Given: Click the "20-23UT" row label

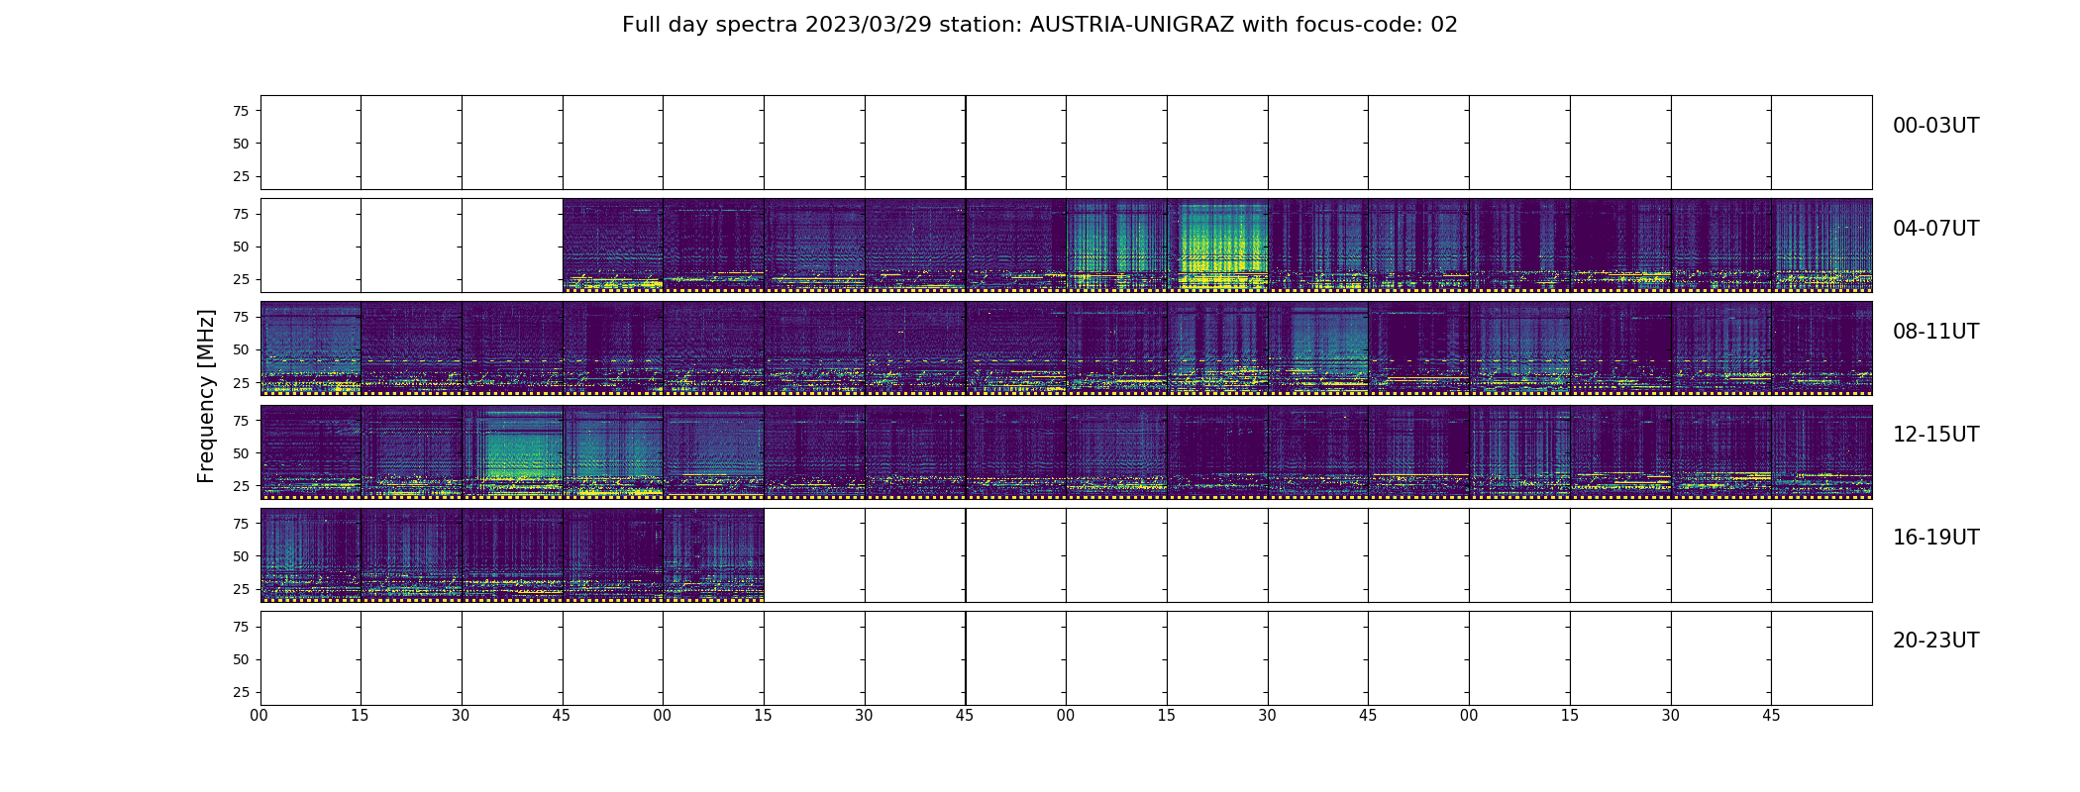Looking at the screenshot, I should [1935, 641].
